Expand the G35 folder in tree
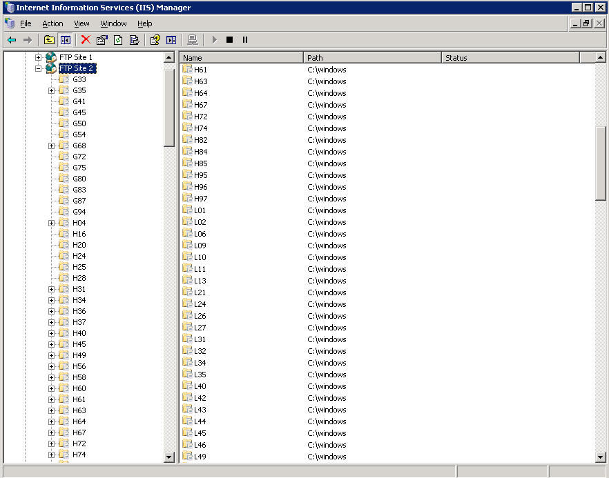Screen dimensions: 609x478 click(51, 91)
